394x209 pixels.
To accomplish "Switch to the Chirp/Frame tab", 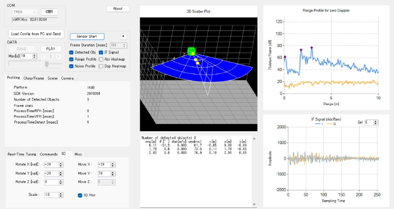I will click(x=34, y=78).
